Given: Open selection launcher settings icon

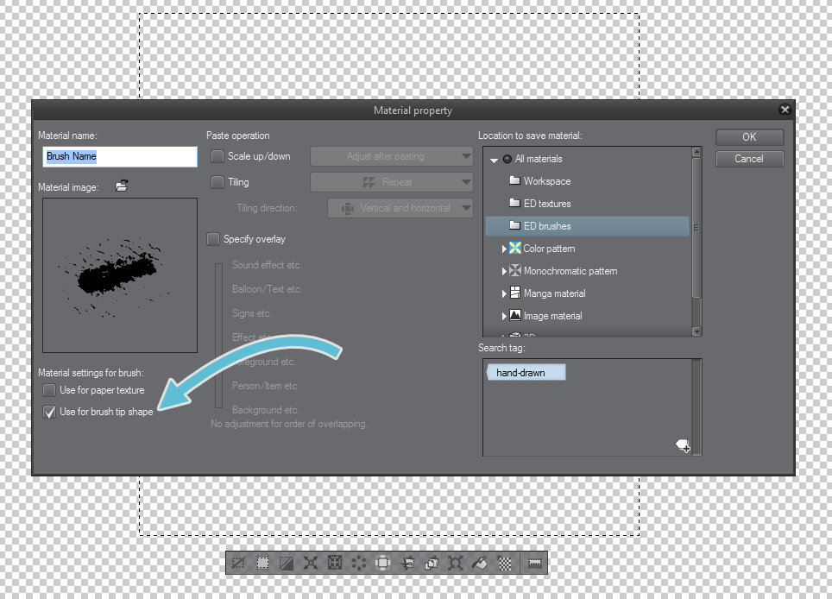Looking at the screenshot, I should click(534, 563).
